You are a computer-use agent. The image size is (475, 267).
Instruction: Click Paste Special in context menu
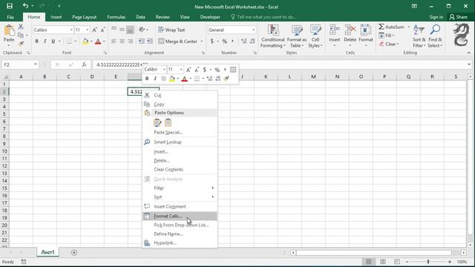180,132
